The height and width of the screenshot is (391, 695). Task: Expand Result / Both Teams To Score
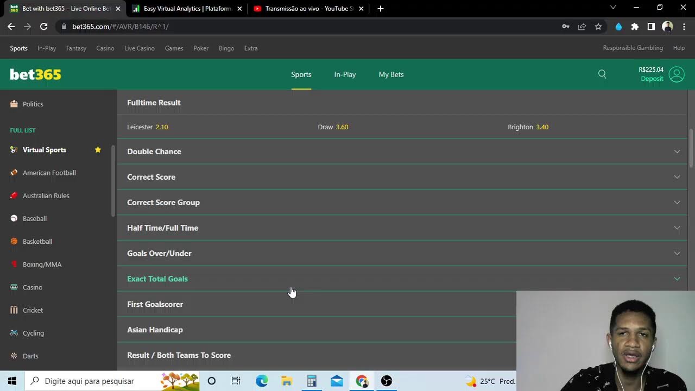(x=317, y=356)
